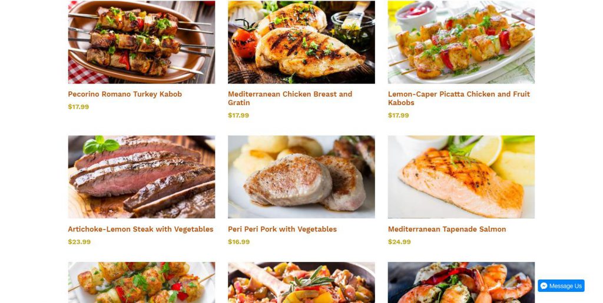The image size is (603, 303).
Task: Open Mediterranean Tapenade Salmon link
Action: [x=447, y=229]
